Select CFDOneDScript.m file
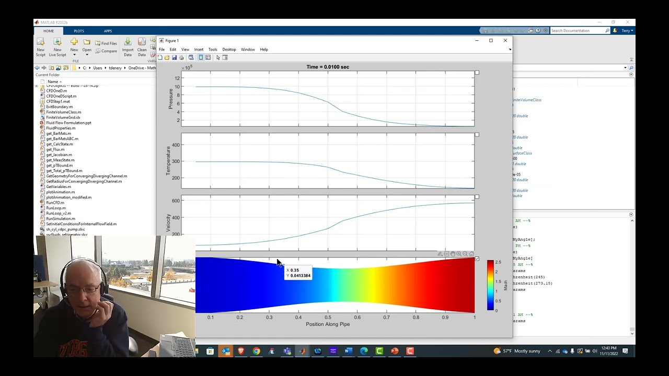The height and width of the screenshot is (376, 669). tap(61, 96)
